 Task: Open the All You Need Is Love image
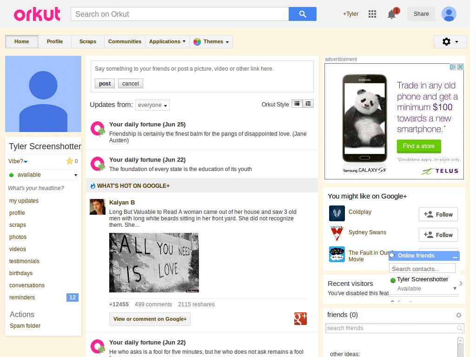154,263
